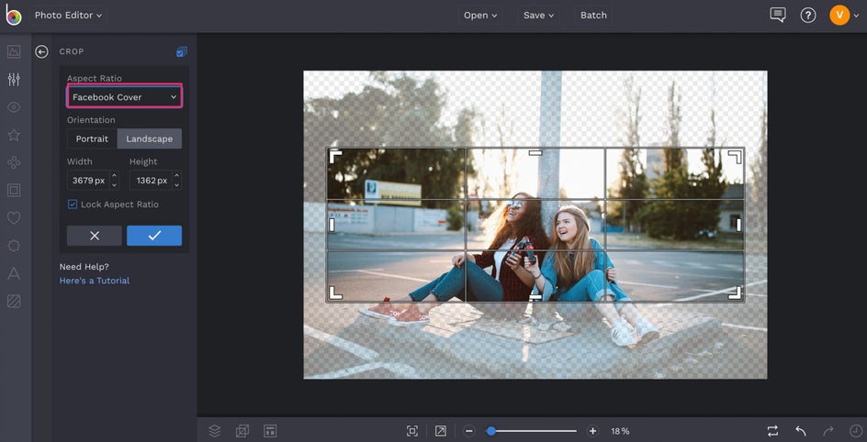Apply crop with blue checkmark button
The image size is (867, 442).
[154, 236]
